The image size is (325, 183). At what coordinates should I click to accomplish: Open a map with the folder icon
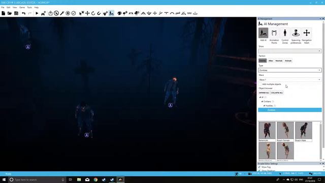[10, 13]
